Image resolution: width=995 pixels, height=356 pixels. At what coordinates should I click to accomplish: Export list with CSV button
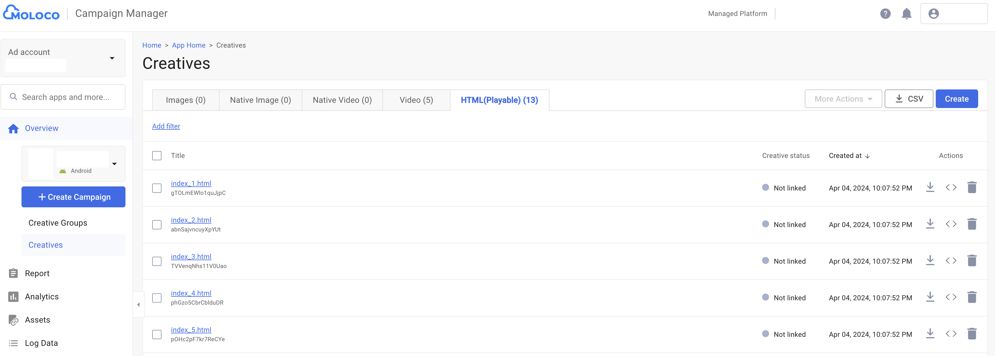click(909, 99)
